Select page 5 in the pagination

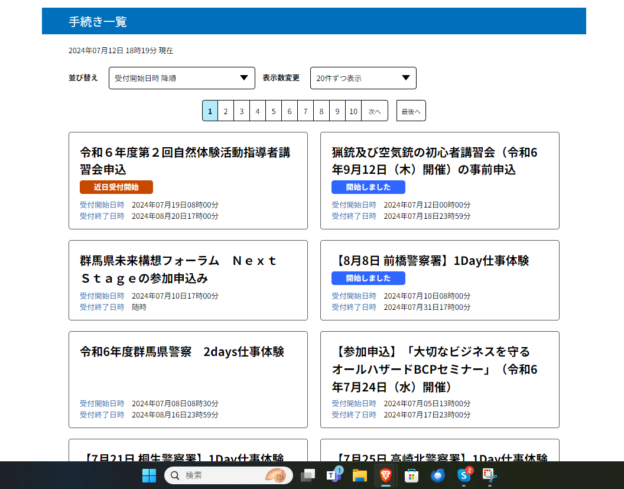pos(273,111)
